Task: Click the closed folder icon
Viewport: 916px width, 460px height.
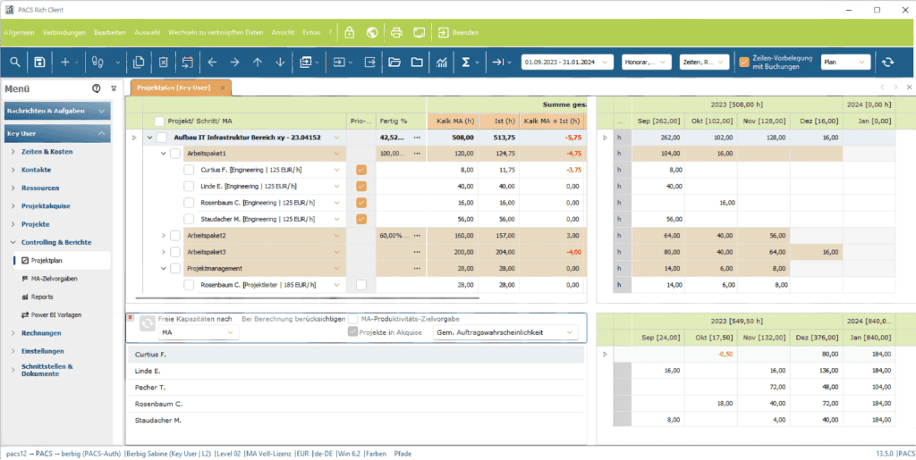Action: [x=417, y=63]
